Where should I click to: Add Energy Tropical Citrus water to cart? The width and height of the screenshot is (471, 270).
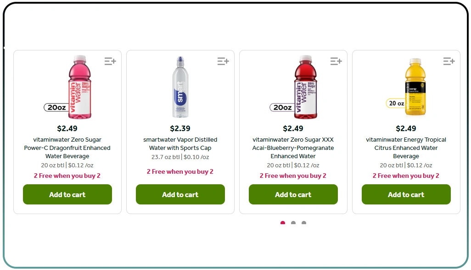(406, 194)
